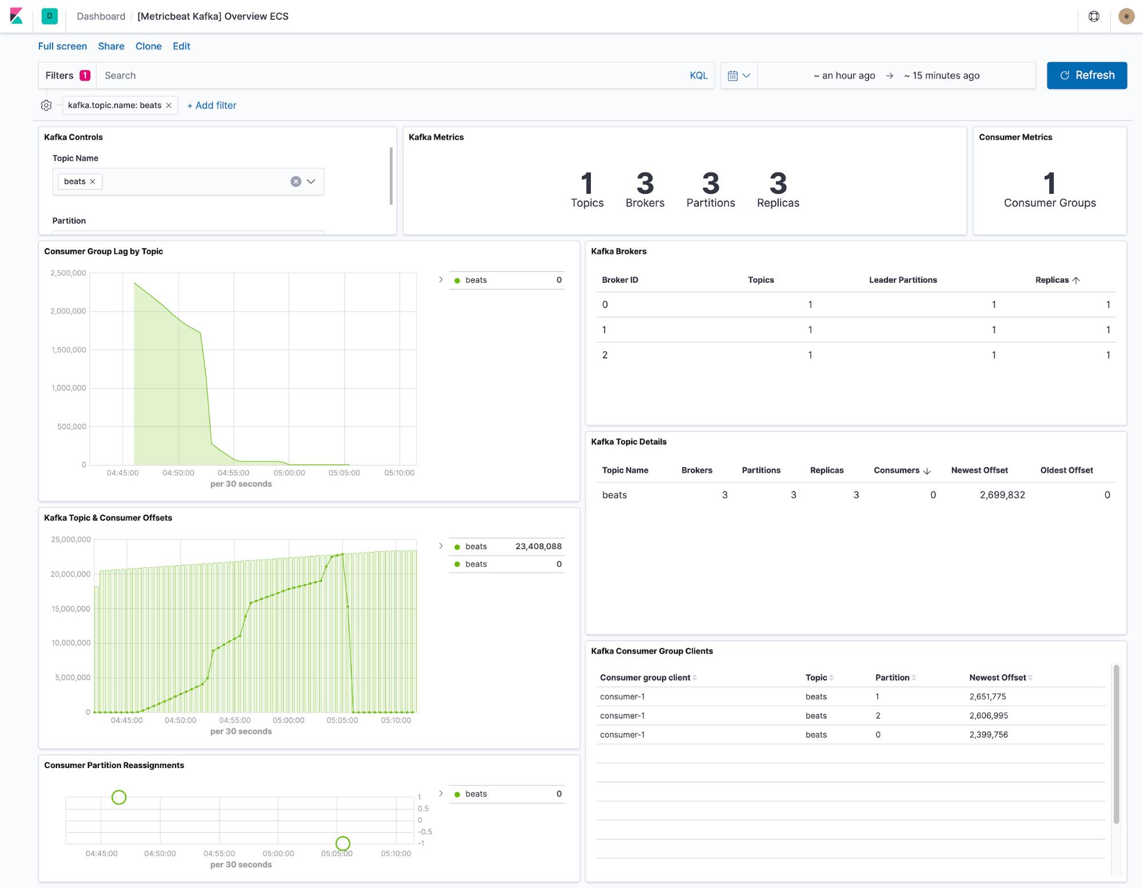Click the Consumer Groups metric
Screen dimensions: 1143x888
coord(1050,190)
